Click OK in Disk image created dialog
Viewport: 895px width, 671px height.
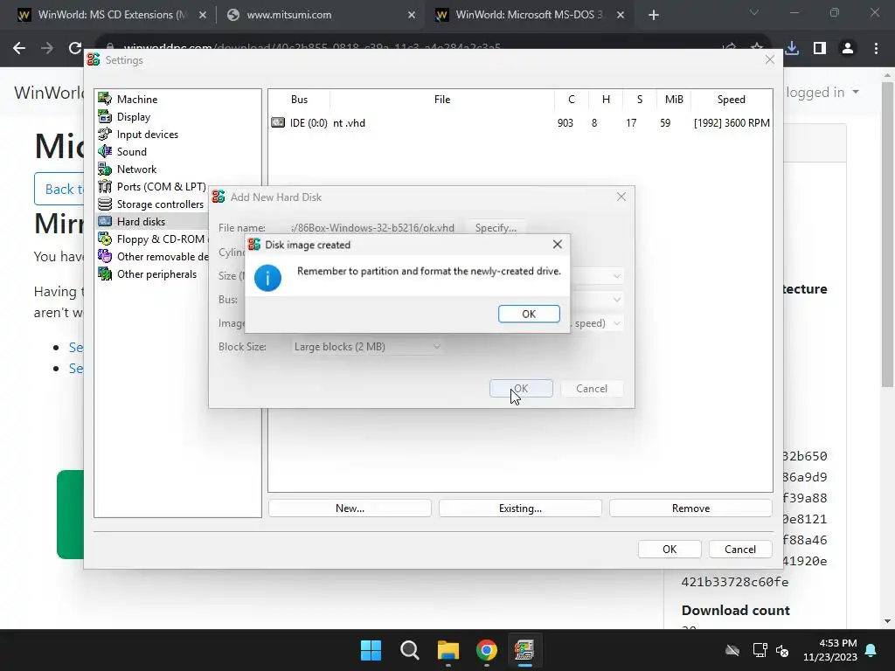529,314
